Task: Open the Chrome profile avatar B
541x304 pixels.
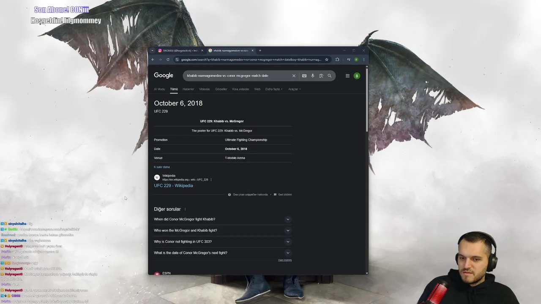Action: pos(356,60)
